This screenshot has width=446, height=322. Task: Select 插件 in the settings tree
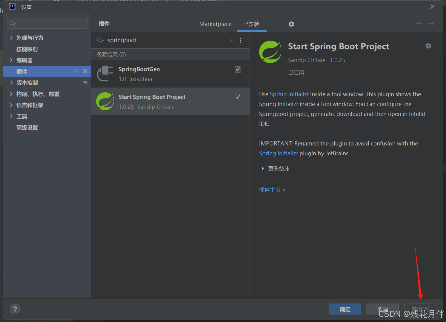pyautogui.click(x=47, y=71)
